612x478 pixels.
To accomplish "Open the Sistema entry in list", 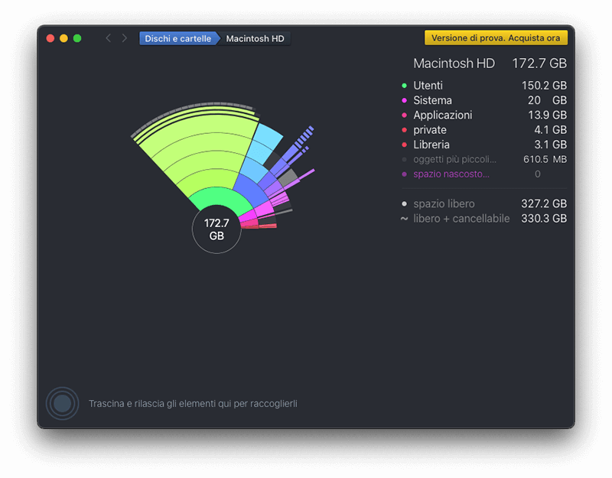I will (x=432, y=100).
